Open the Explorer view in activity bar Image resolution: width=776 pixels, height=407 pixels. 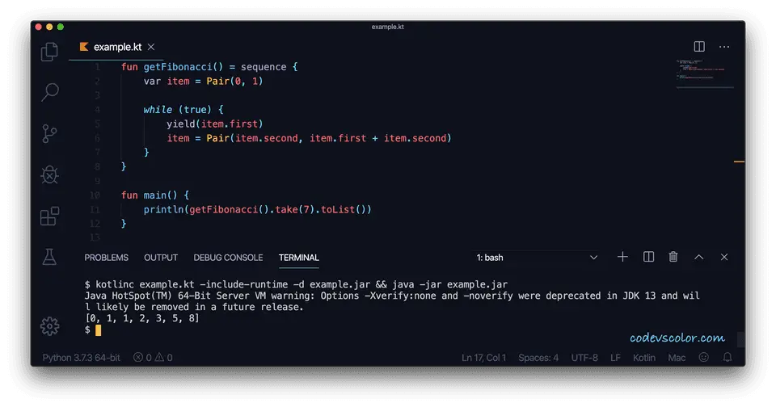pos(50,52)
